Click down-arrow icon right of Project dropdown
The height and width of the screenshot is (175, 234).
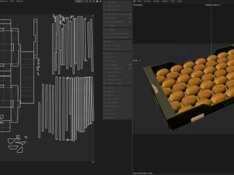[x=100, y=1]
